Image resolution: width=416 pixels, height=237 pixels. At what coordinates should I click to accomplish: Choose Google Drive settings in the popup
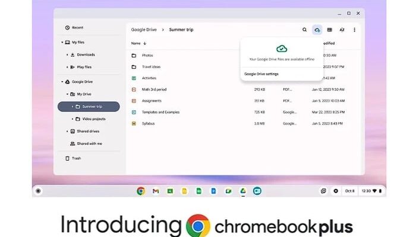tap(261, 74)
